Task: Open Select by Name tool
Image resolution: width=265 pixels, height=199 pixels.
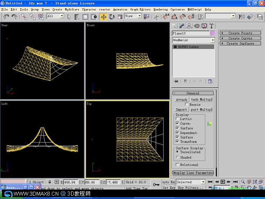Action: coord(77,17)
